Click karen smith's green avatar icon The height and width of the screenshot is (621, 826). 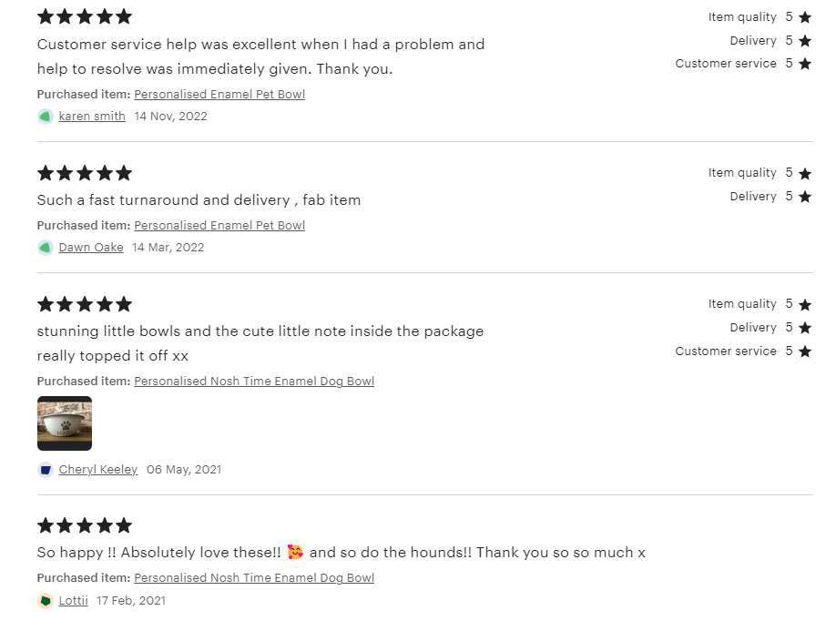pyautogui.click(x=45, y=117)
